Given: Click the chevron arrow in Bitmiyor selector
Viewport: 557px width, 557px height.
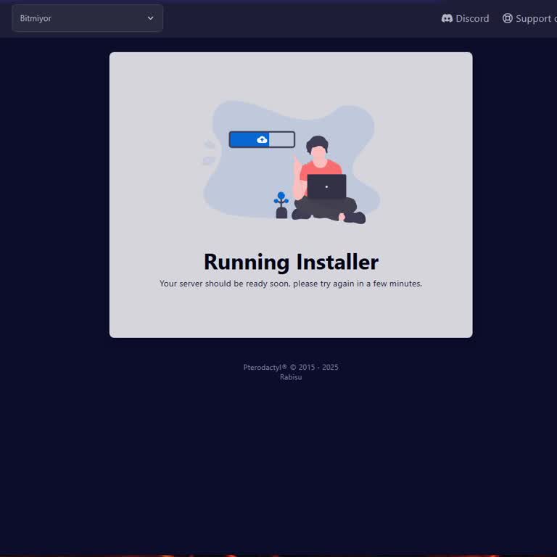Looking at the screenshot, I should tap(151, 18).
